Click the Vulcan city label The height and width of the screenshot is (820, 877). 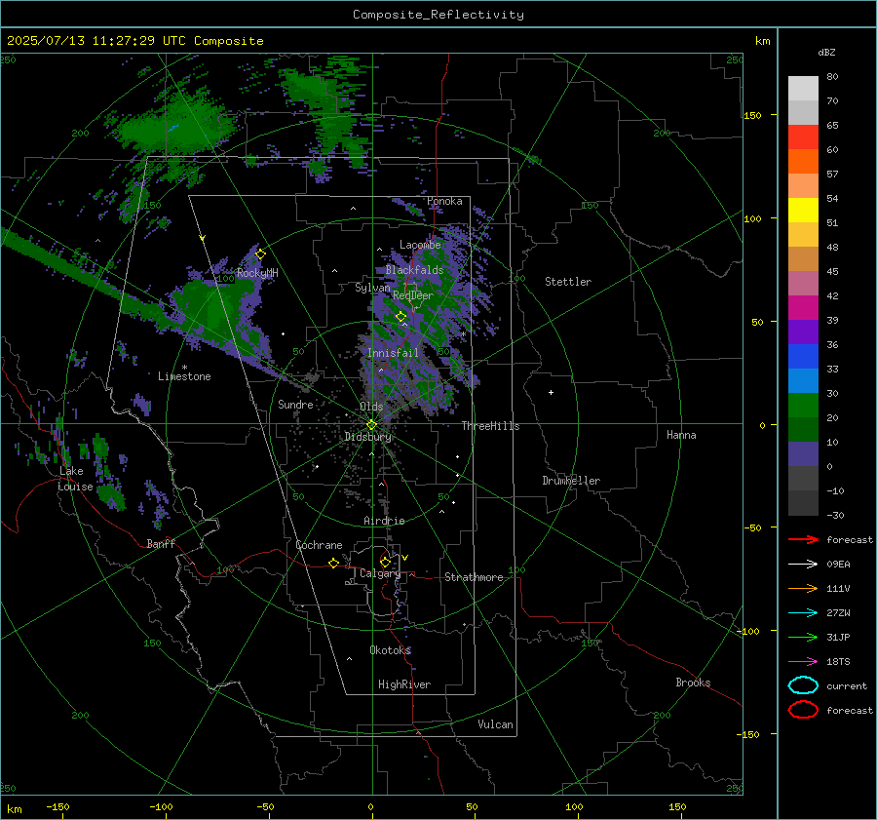(496, 724)
